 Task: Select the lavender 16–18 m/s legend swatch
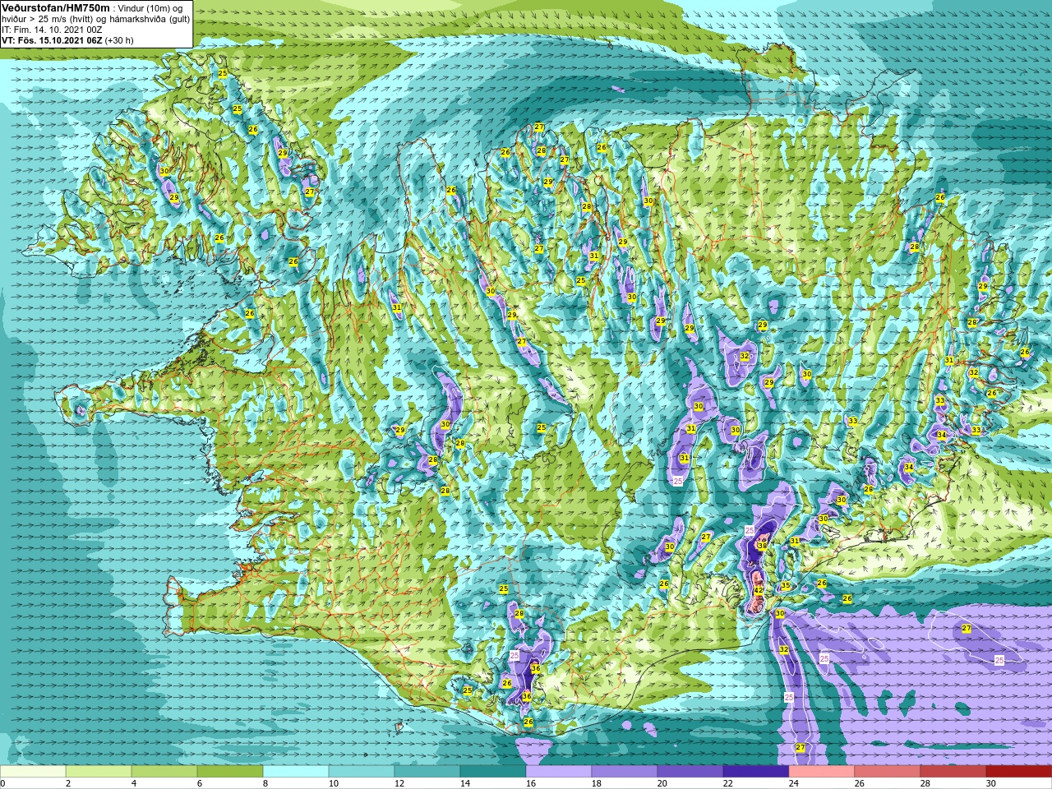pyautogui.click(x=559, y=772)
